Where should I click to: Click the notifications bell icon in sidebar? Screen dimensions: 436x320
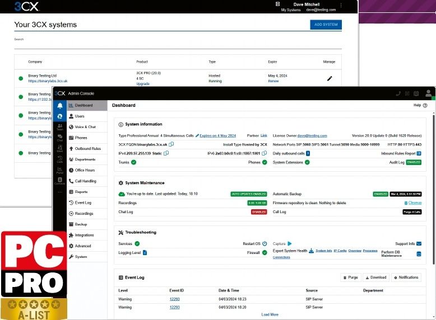(x=60, y=106)
